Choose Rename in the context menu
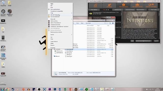 coord(52,45)
